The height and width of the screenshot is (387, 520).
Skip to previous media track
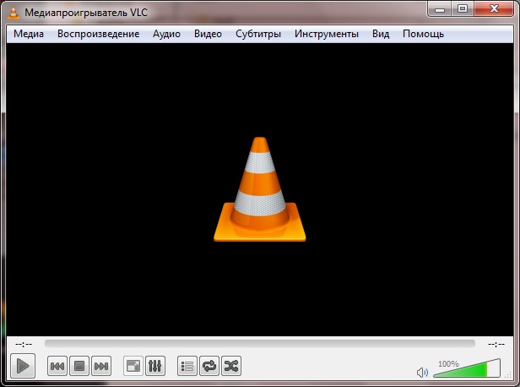point(57,366)
